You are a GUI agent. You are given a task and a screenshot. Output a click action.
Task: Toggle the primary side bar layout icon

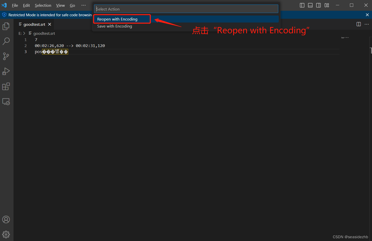coord(302,5)
